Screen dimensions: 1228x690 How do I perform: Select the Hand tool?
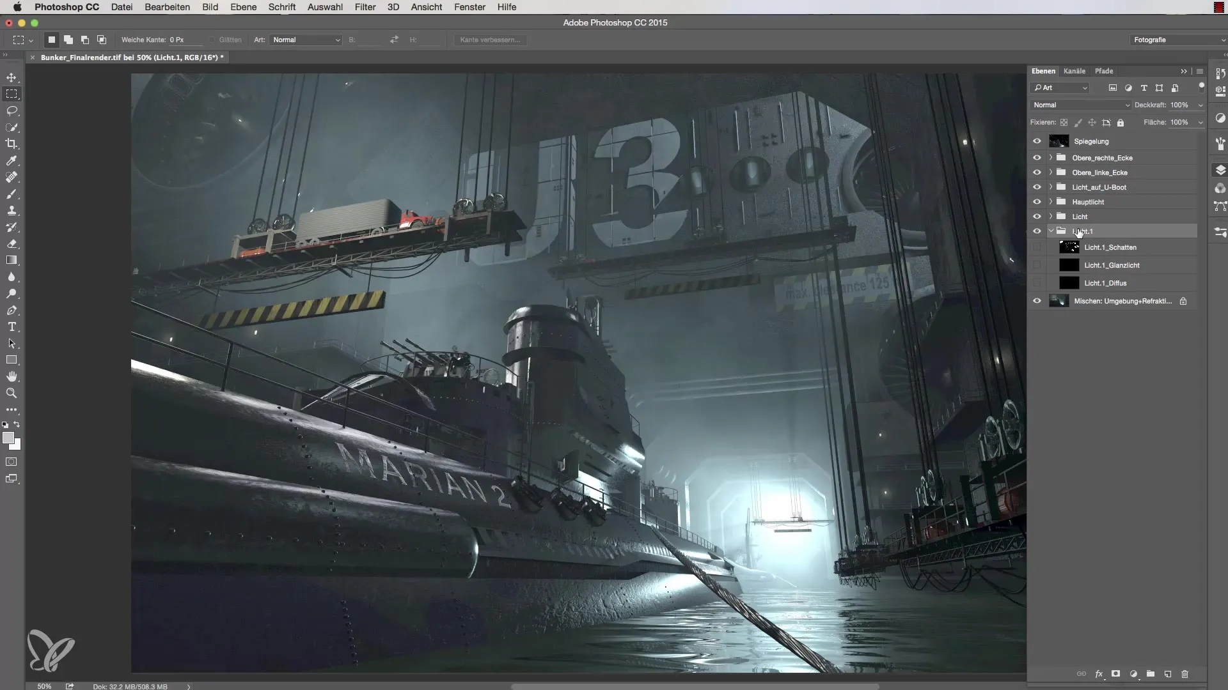click(x=12, y=376)
